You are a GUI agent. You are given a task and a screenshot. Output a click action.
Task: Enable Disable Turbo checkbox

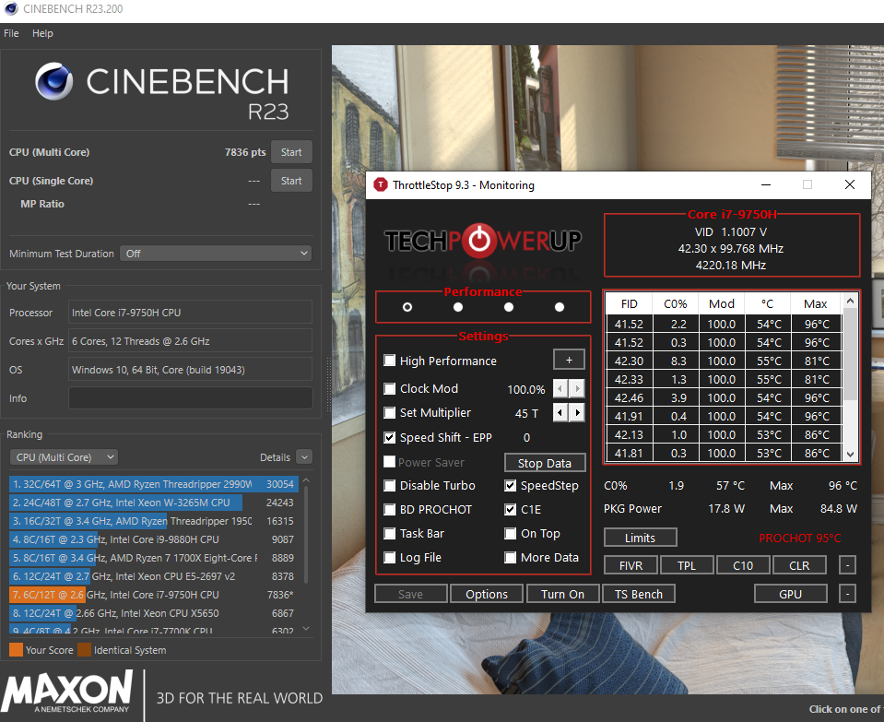click(x=390, y=485)
